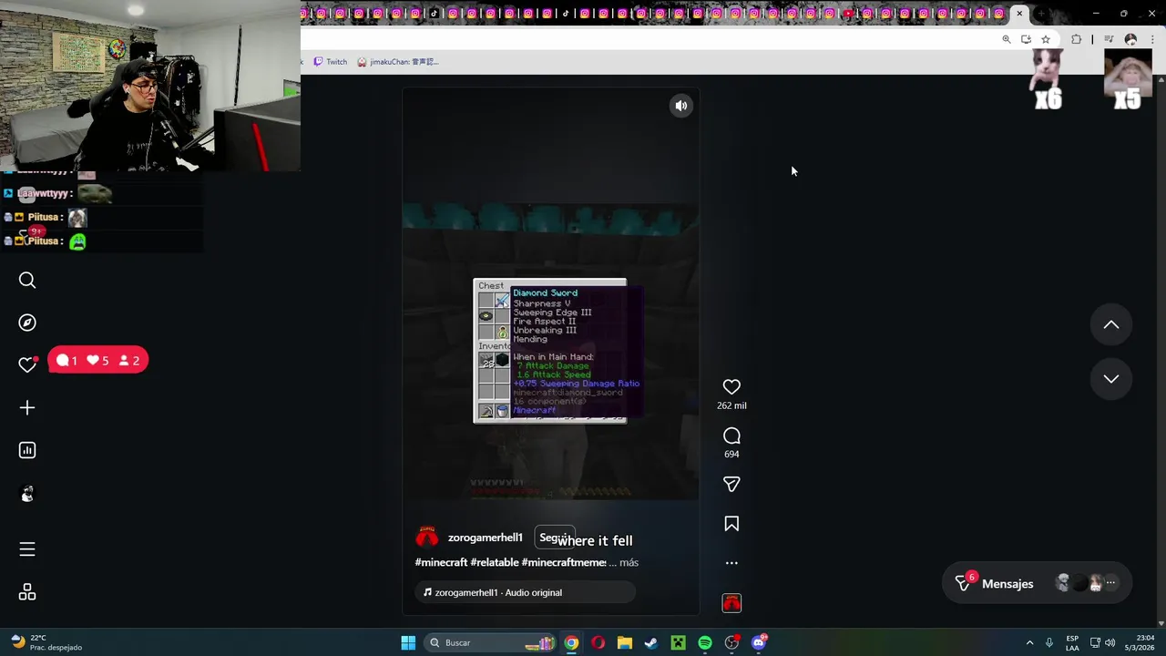This screenshot has height=656, width=1166.
Task: Open a new Chrome tab
Action: coord(1040,13)
